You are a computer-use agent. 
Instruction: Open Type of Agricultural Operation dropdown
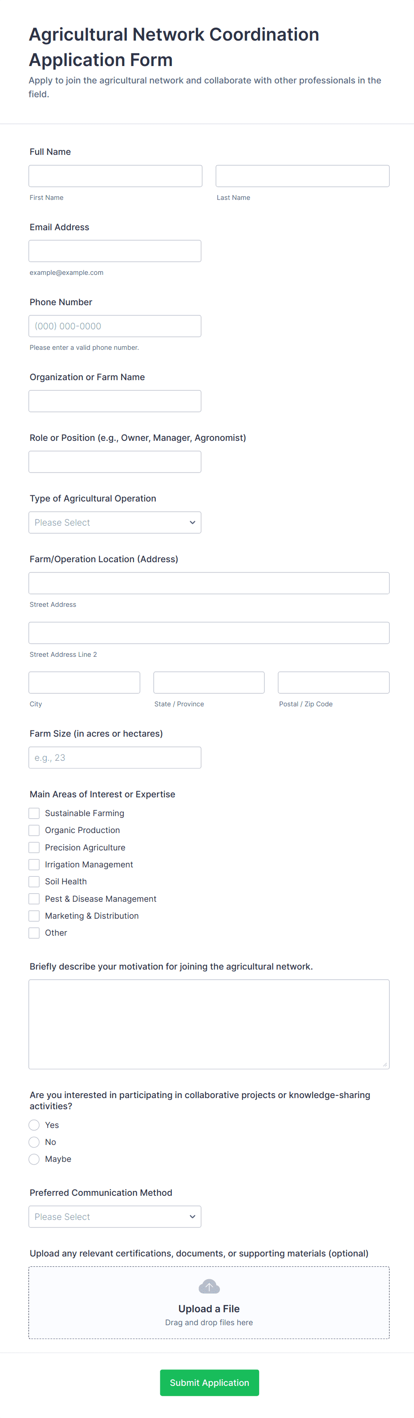click(115, 522)
